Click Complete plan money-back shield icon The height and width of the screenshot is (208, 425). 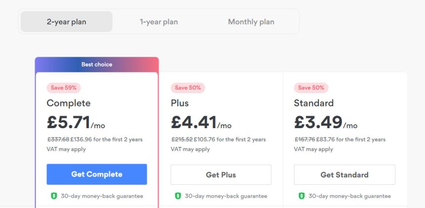tap(54, 196)
